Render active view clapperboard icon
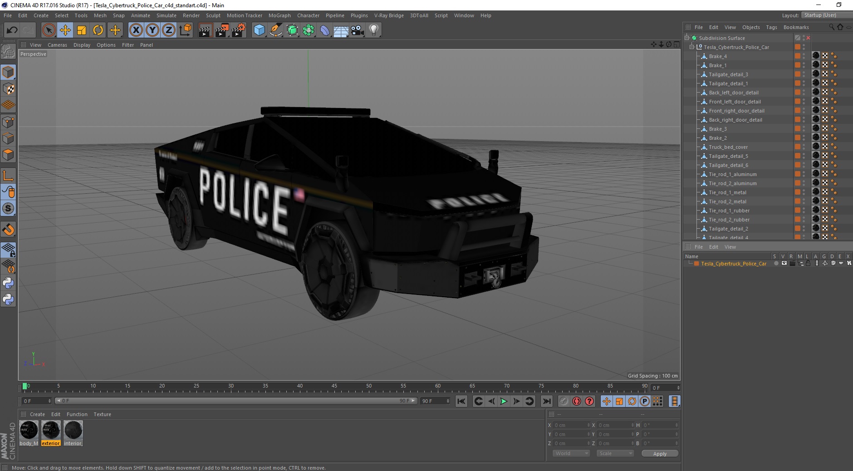This screenshot has height=471, width=853. 205,30
